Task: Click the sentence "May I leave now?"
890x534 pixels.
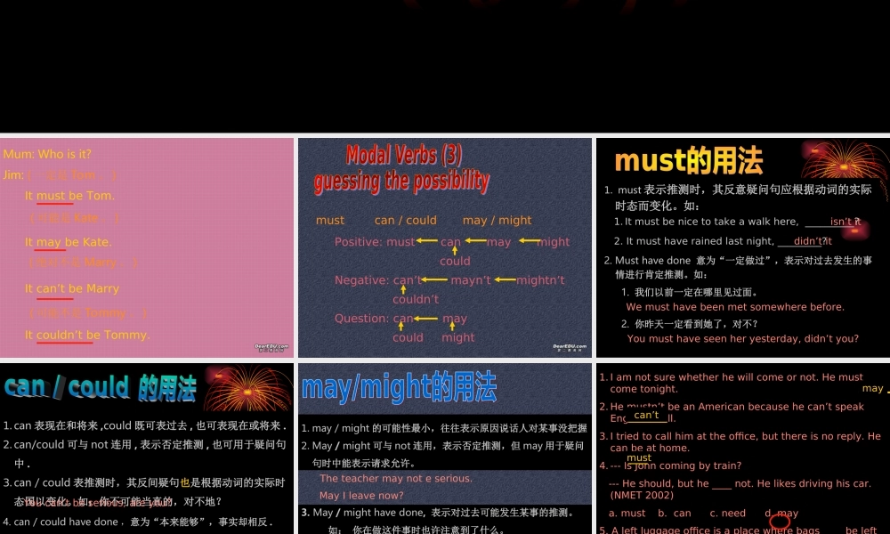Action: (361, 496)
